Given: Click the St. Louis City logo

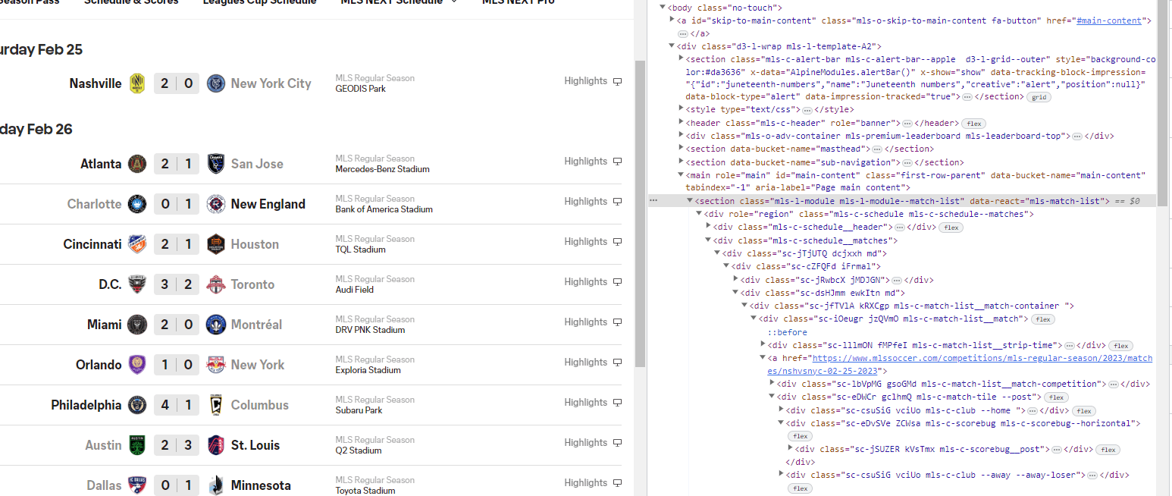Looking at the screenshot, I should click(216, 445).
